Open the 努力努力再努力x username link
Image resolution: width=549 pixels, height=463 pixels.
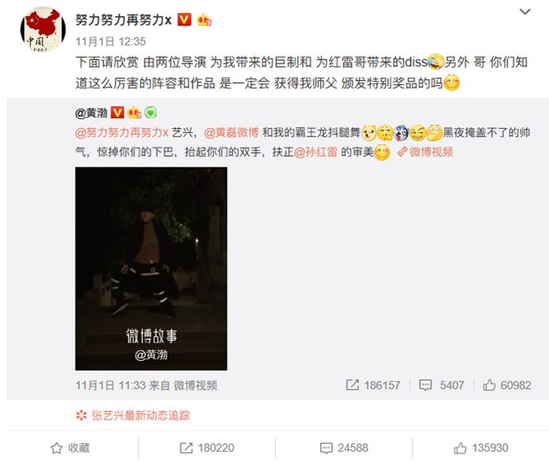123,20
